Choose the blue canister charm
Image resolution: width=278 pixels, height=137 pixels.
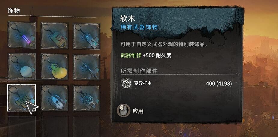(87, 36)
